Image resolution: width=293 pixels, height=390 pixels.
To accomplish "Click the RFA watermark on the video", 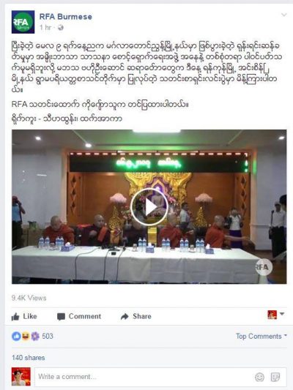I will (264, 267).
